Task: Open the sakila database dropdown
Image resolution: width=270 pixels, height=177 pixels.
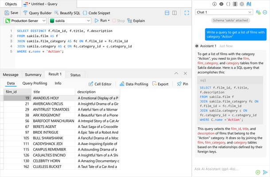Action: pyautogui.click(x=70, y=21)
